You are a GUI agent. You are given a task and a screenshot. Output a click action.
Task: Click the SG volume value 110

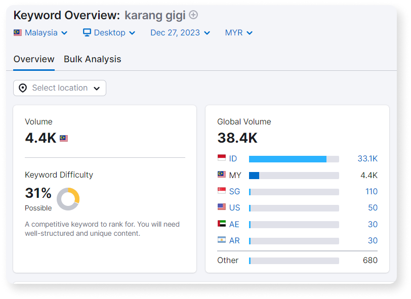coord(372,191)
